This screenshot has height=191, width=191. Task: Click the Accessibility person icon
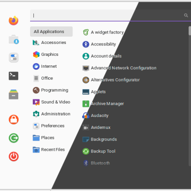coord(86,44)
